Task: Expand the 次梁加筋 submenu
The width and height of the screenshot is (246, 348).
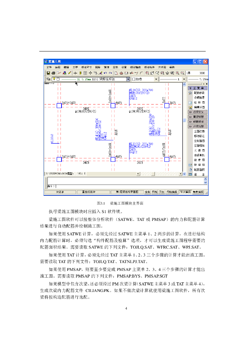Action: (x=197, y=126)
